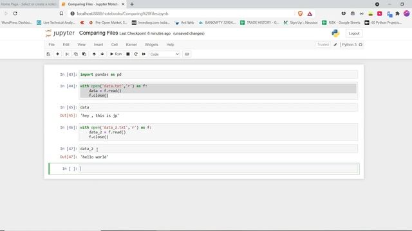
Task: Click the Python logo icon near Logout
Action: 335,33
